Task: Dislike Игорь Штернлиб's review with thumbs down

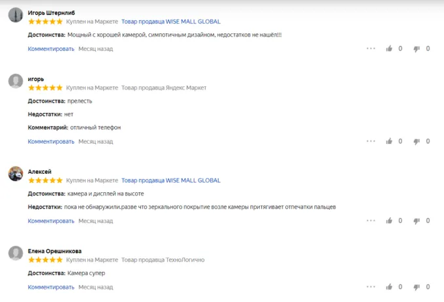Action: pyautogui.click(x=417, y=48)
